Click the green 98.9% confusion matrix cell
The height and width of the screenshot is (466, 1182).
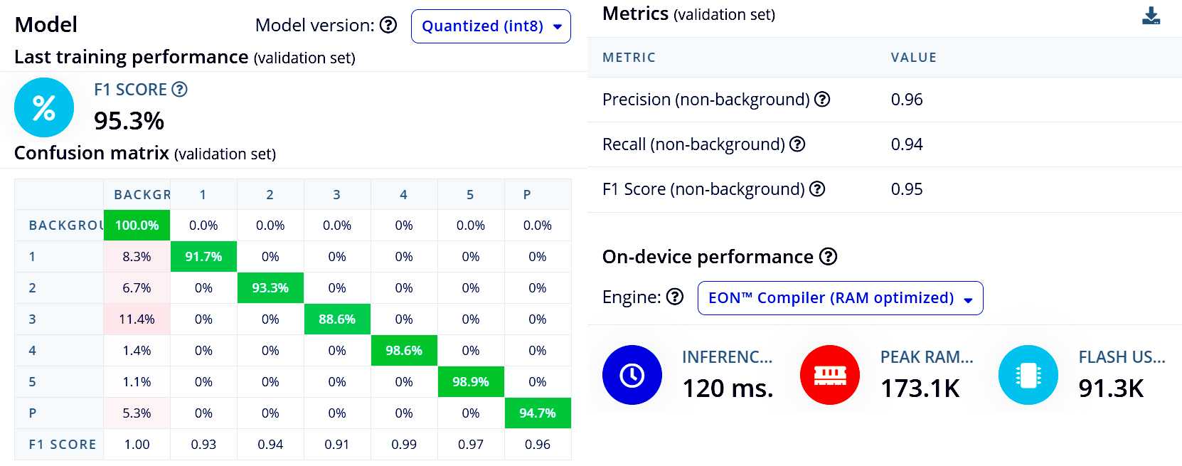471,382
